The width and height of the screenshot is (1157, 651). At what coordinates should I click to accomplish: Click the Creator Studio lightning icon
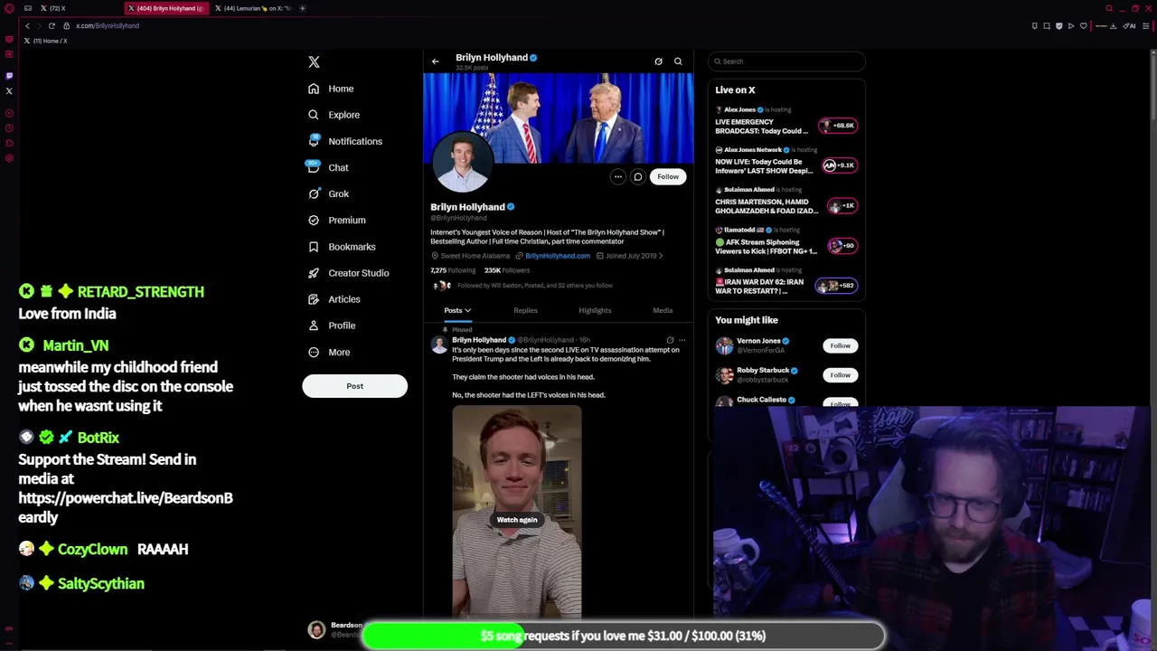click(x=314, y=272)
